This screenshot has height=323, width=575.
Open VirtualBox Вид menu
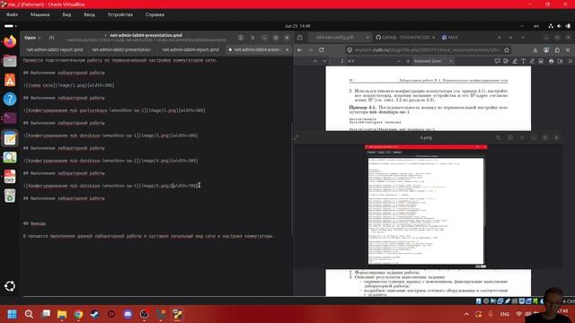[66, 14]
